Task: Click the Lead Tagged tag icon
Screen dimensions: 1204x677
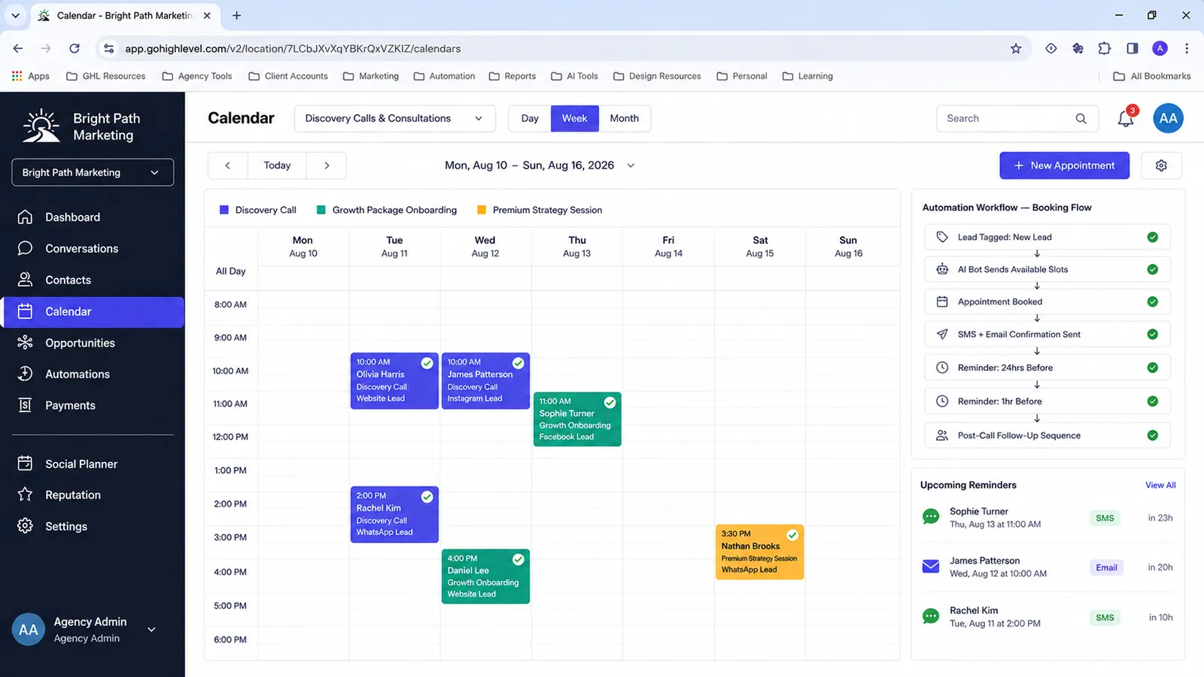Action: (941, 237)
